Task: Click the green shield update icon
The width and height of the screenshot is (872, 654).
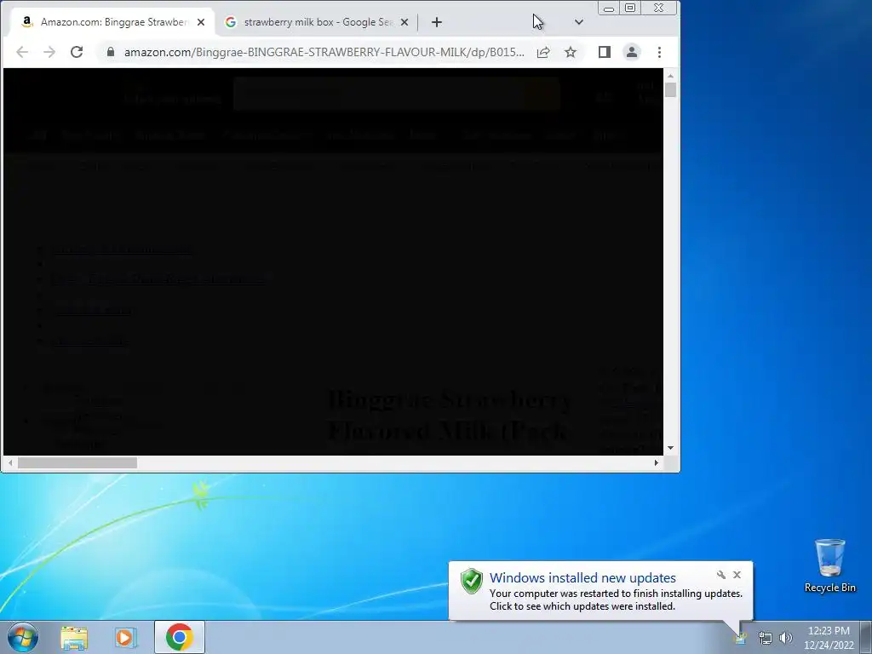Action: (471, 581)
